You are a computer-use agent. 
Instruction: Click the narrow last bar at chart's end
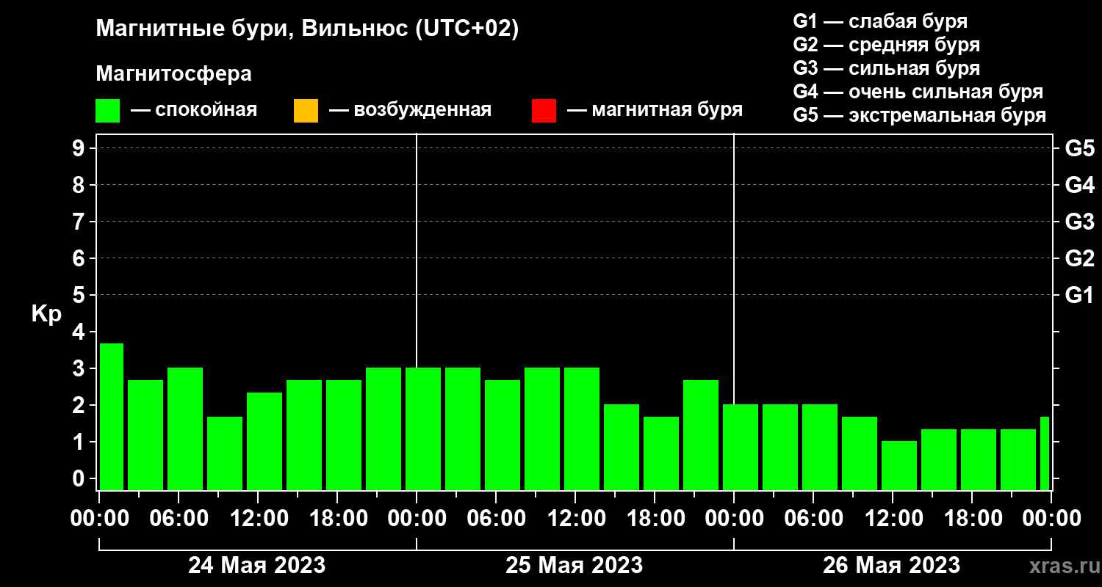tap(1045, 453)
